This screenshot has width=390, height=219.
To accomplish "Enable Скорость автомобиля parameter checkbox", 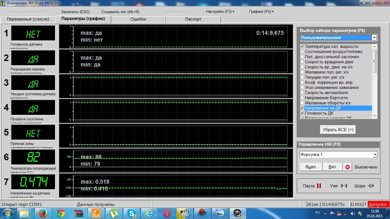I will click(x=302, y=92).
